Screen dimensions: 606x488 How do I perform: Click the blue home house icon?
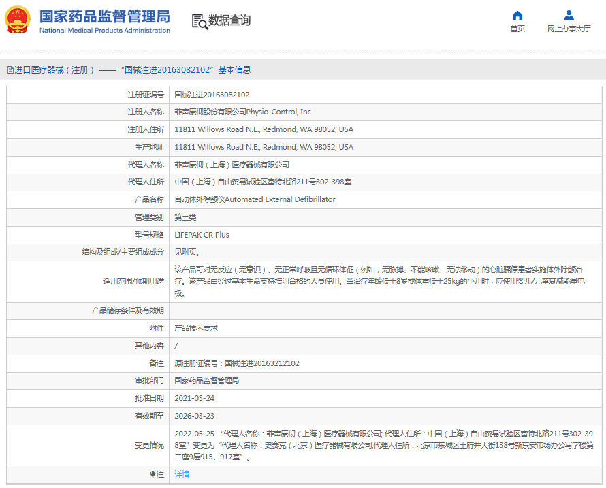pyautogui.click(x=517, y=16)
